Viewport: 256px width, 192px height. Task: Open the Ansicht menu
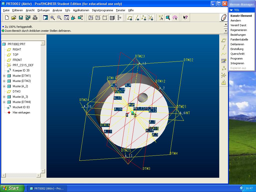click(x=30, y=10)
